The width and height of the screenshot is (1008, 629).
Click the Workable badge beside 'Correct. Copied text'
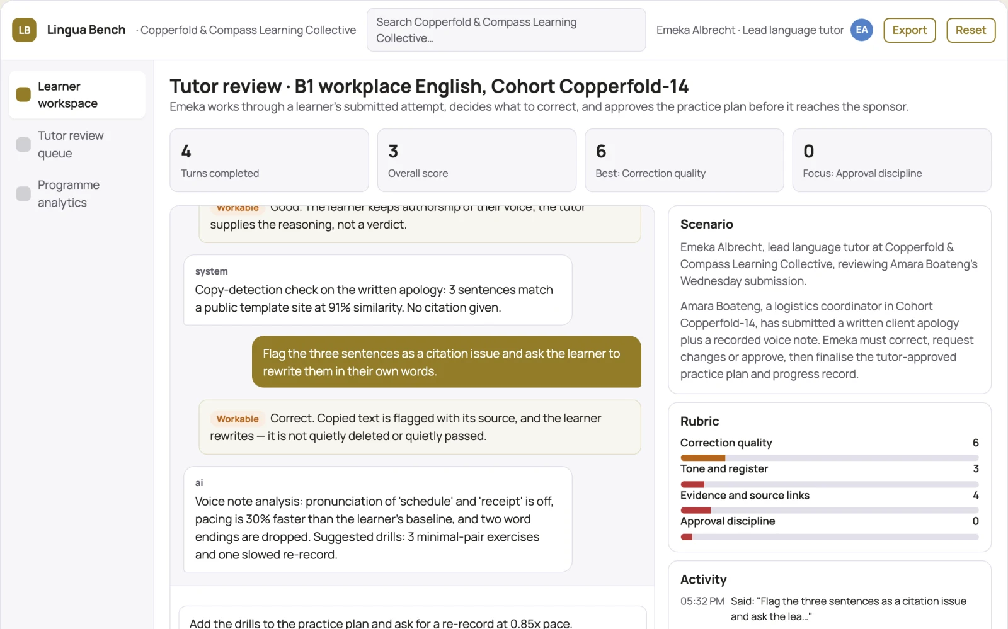tap(238, 419)
